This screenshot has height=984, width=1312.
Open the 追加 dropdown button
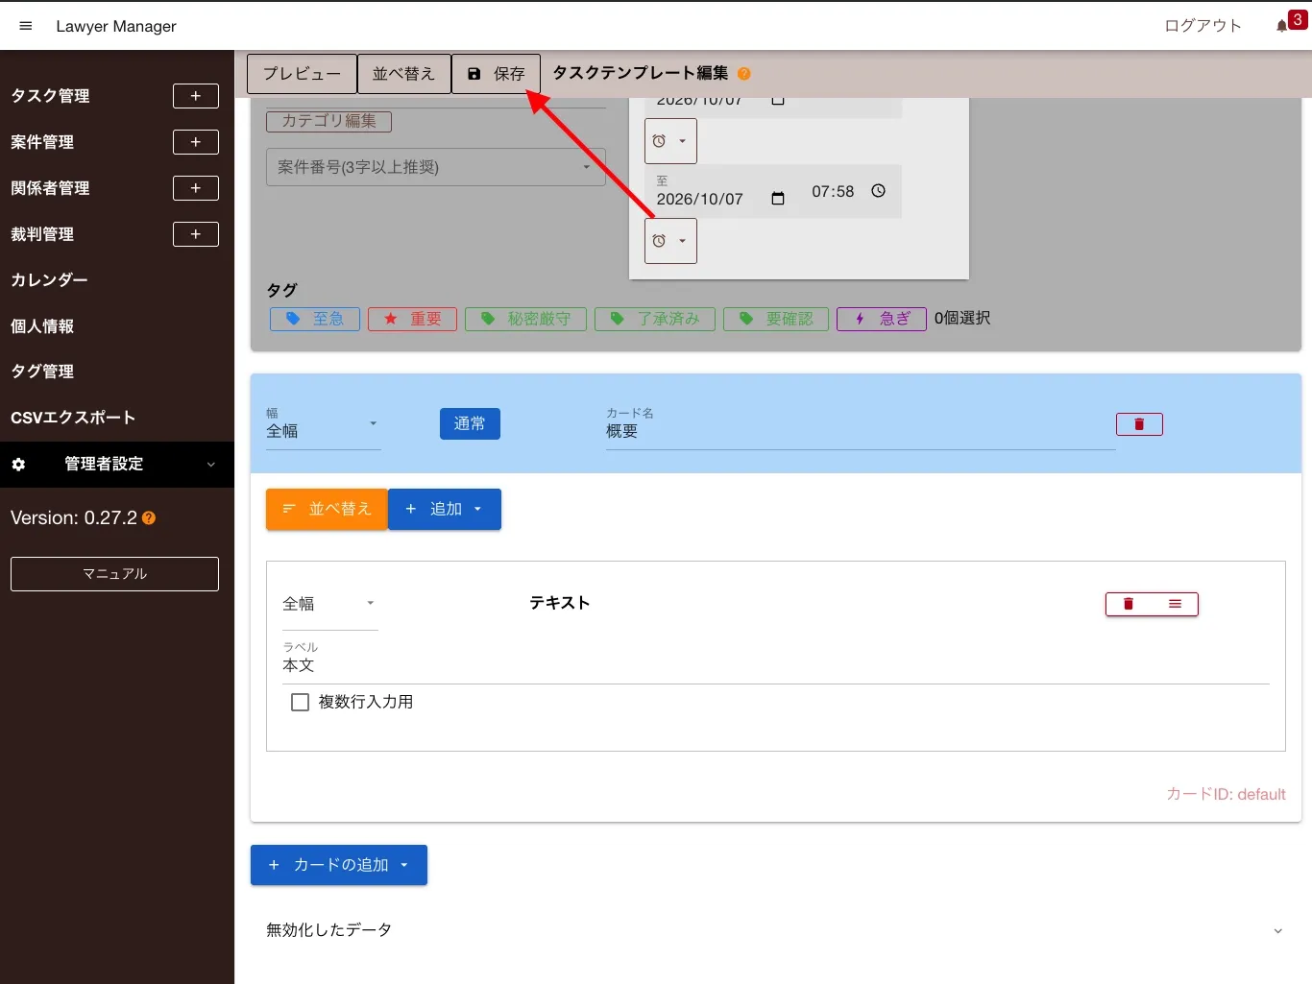tap(445, 510)
